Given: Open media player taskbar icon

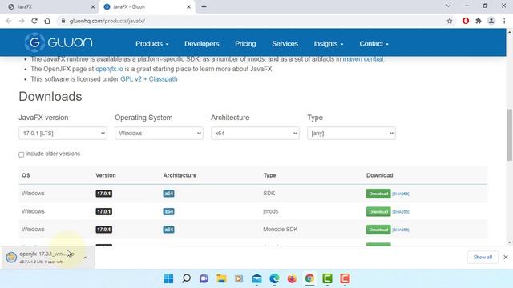Looking at the screenshot, I should [x=239, y=278].
